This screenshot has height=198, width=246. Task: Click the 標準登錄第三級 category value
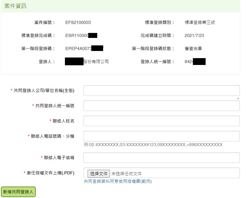pyautogui.click(x=200, y=22)
